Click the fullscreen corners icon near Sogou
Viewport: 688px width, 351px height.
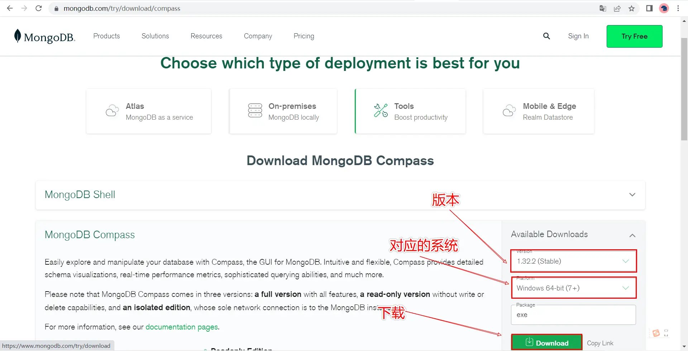(x=666, y=333)
